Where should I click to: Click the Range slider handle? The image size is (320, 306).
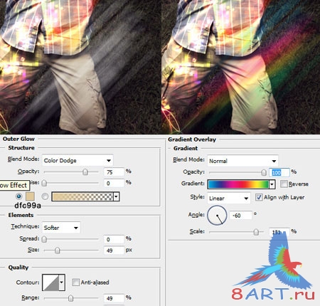70,298
